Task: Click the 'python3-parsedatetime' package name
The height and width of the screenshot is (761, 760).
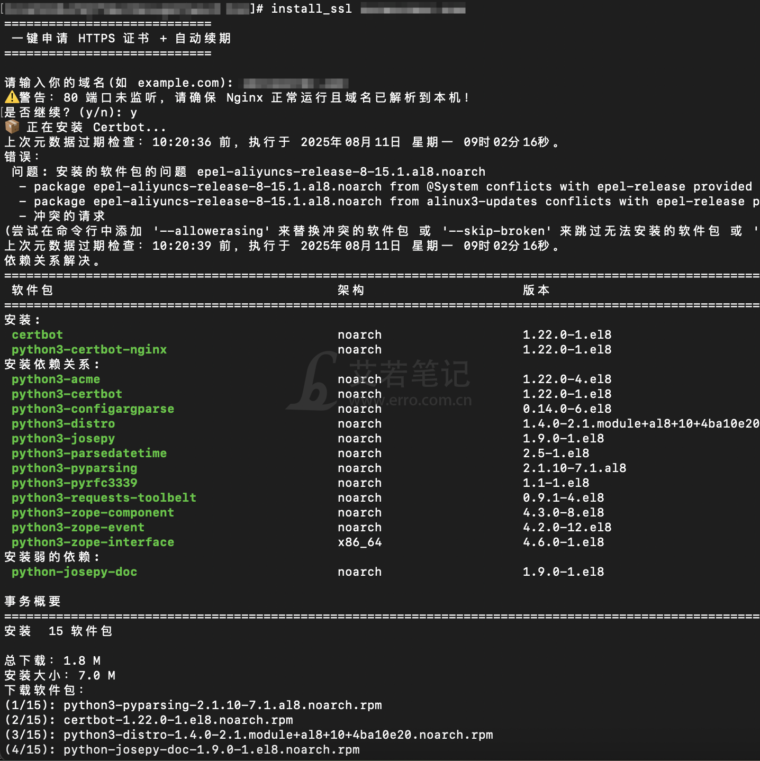Action: 89,453
